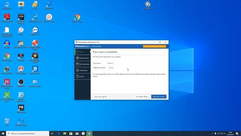Open the This PC computer desktop icon
Screen dimensions: 241x136
(7, 5)
